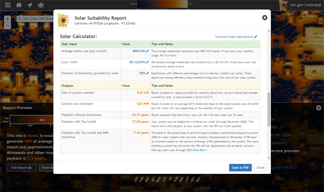Image resolution: width=324 pixels, height=192 pixels.
Task: Click the Solar Calculator heading
Action: [x=78, y=36]
